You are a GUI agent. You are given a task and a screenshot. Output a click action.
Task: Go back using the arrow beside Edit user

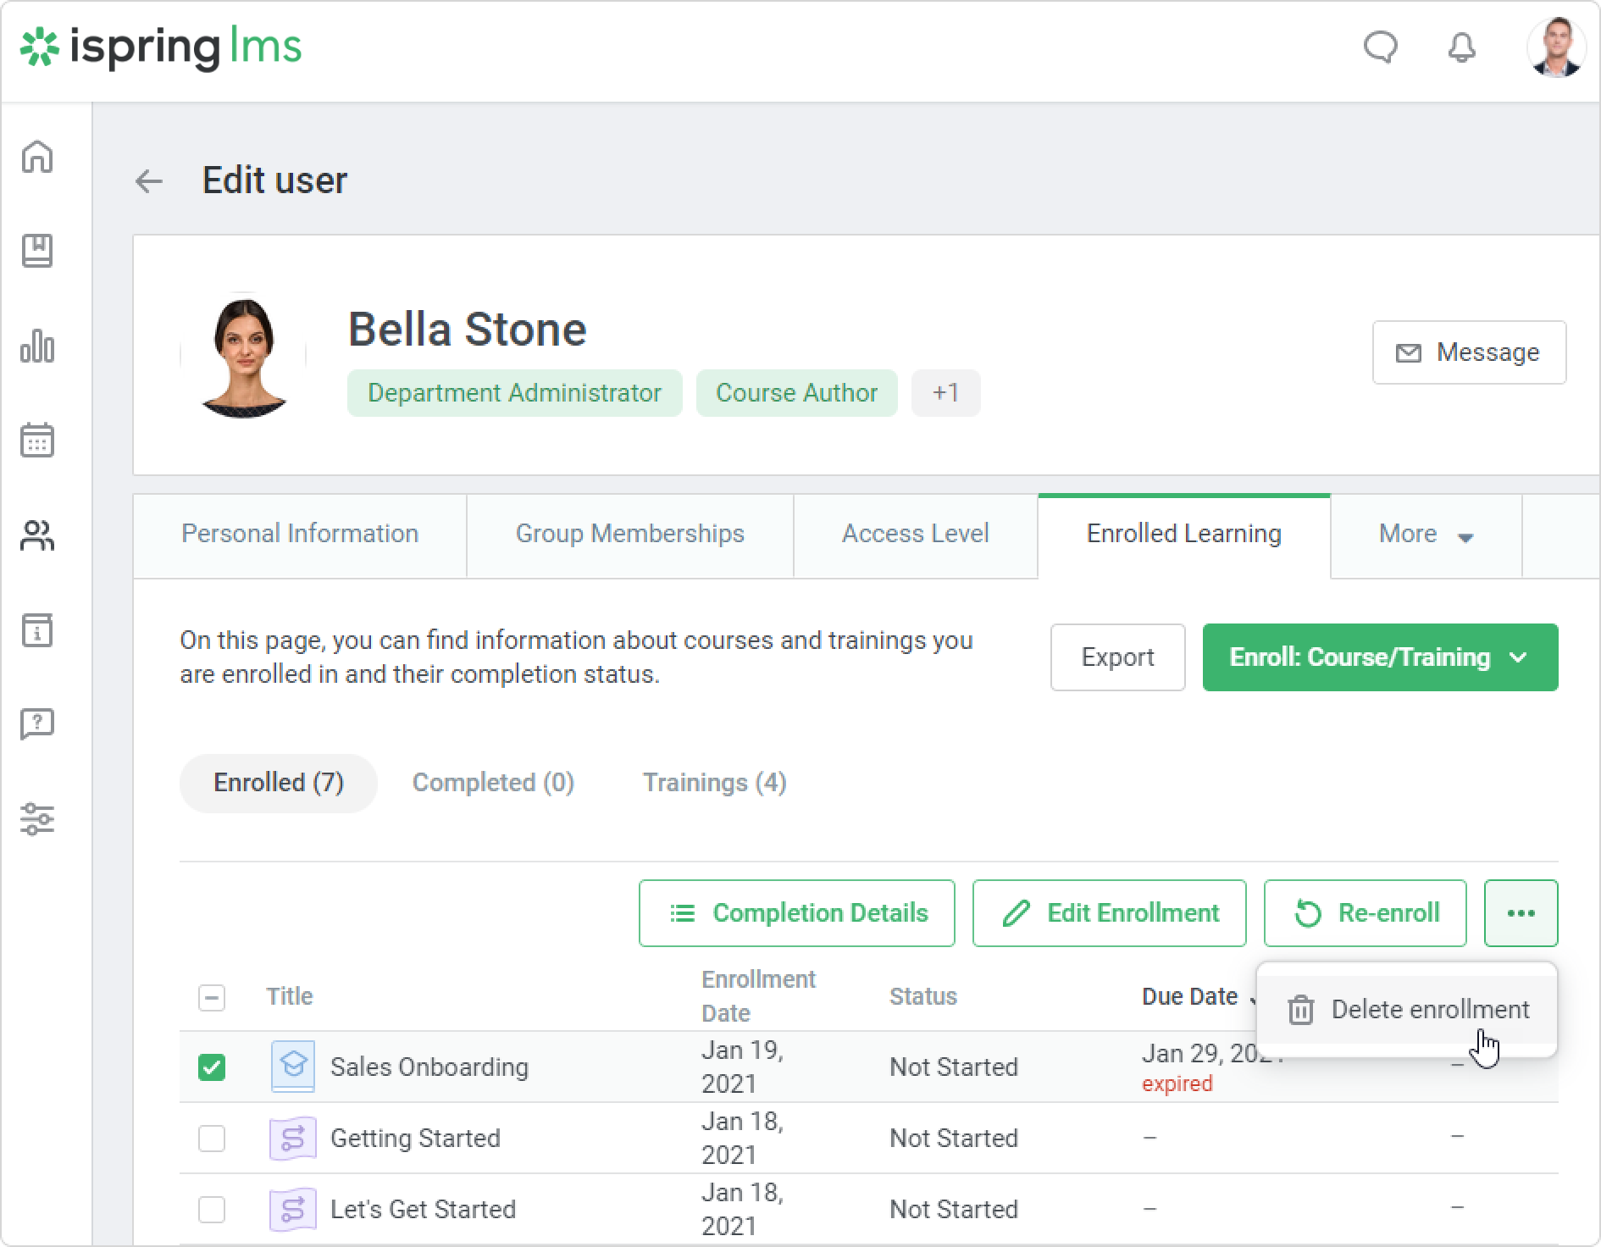[x=149, y=180]
